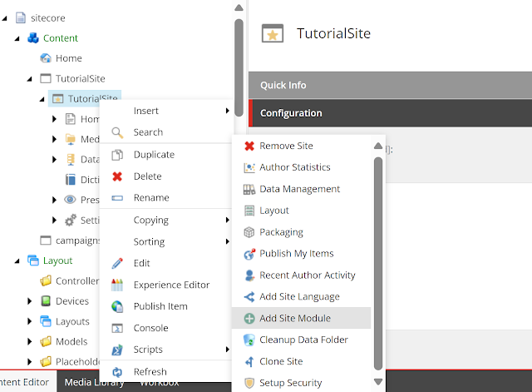532x392 pixels.
Task: Select Publish Item in context menu
Action: pyautogui.click(x=166, y=306)
